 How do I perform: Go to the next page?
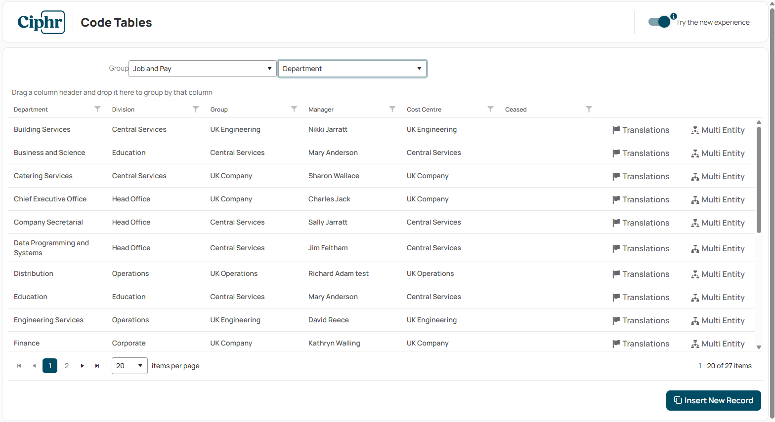point(82,366)
